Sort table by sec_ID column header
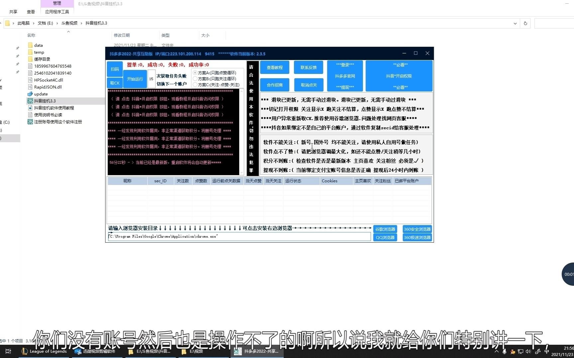This screenshot has width=574, height=358. pos(160,181)
